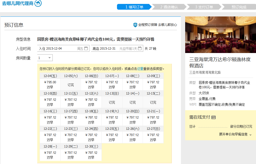Click the 离店 2015-12-31 date field
Viewport: 256px width, 164px height.
114,49
